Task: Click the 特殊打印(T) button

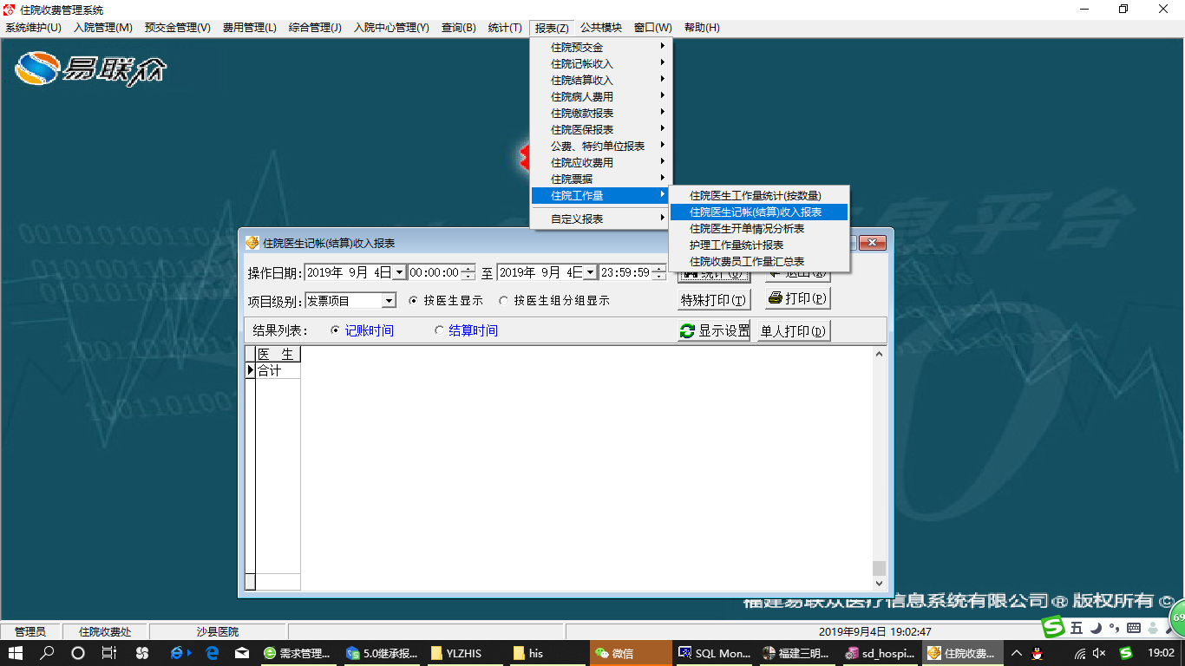Action: tap(714, 300)
